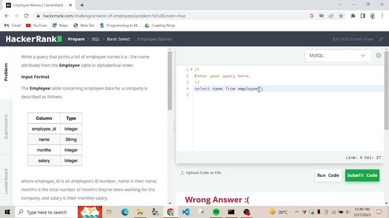Open File Explorer from taskbar
Viewport: 389px width, 218px height.
click(140, 212)
